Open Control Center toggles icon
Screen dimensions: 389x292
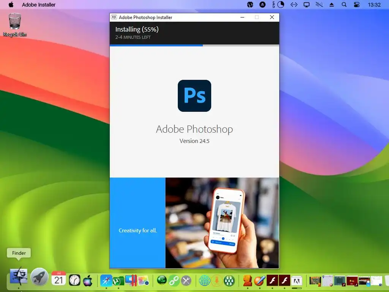click(x=356, y=5)
